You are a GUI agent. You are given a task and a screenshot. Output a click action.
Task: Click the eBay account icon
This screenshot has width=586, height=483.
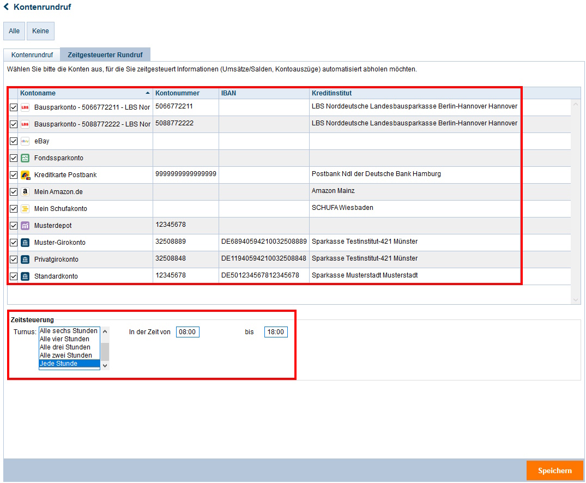(x=25, y=141)
